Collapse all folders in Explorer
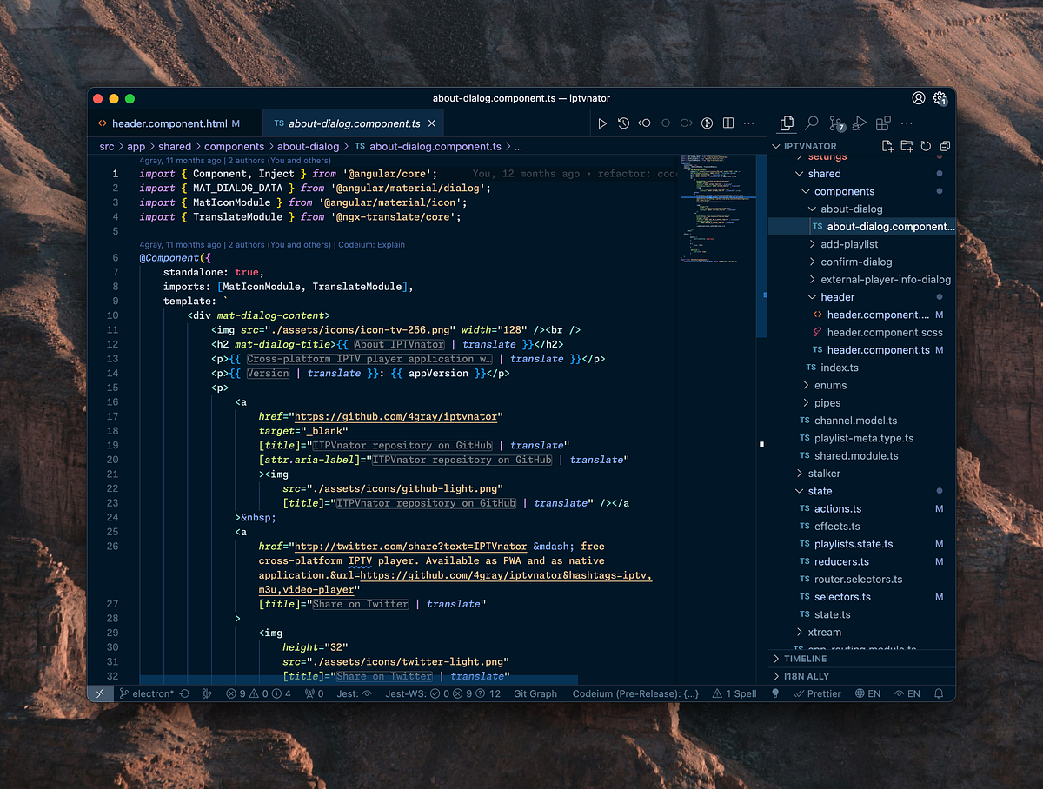This screenshot has height=789, width=1043. (x=945, y=146)
